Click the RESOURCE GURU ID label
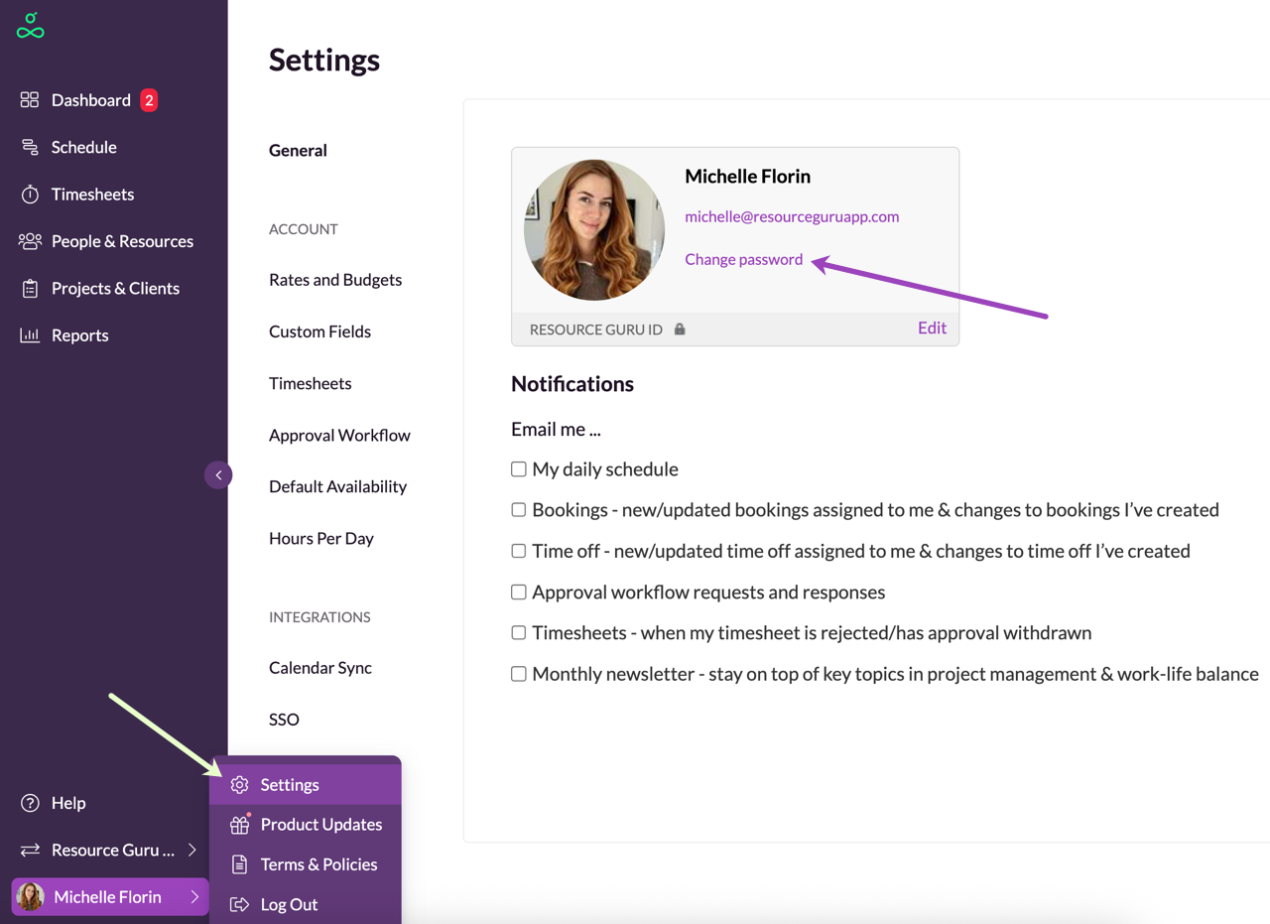 tap(596, 330)
